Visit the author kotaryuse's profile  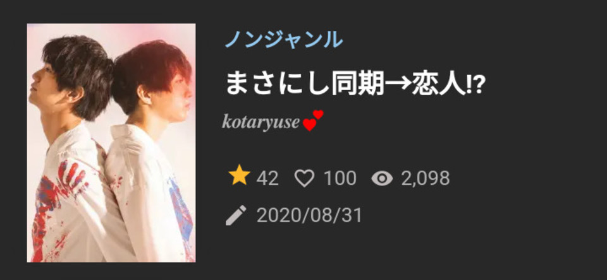pyautogui.click(x=261, y=123)
